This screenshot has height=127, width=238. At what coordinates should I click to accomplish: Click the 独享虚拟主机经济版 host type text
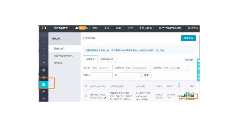[x=119, y=93]
